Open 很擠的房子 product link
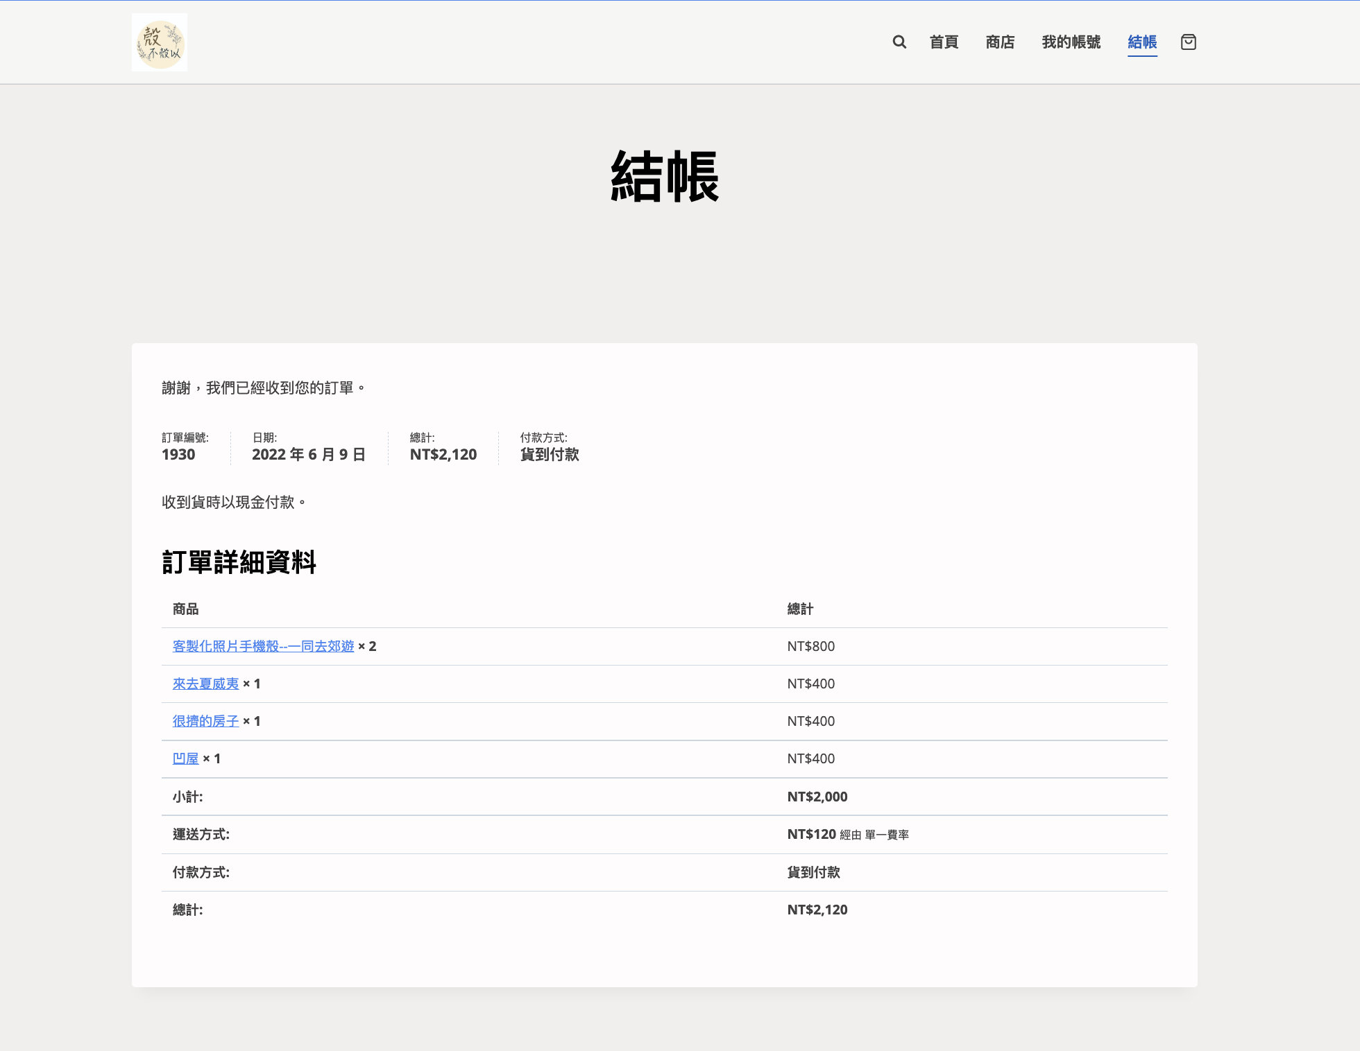The image size is (1360, 1051). [x=205, y=721]
